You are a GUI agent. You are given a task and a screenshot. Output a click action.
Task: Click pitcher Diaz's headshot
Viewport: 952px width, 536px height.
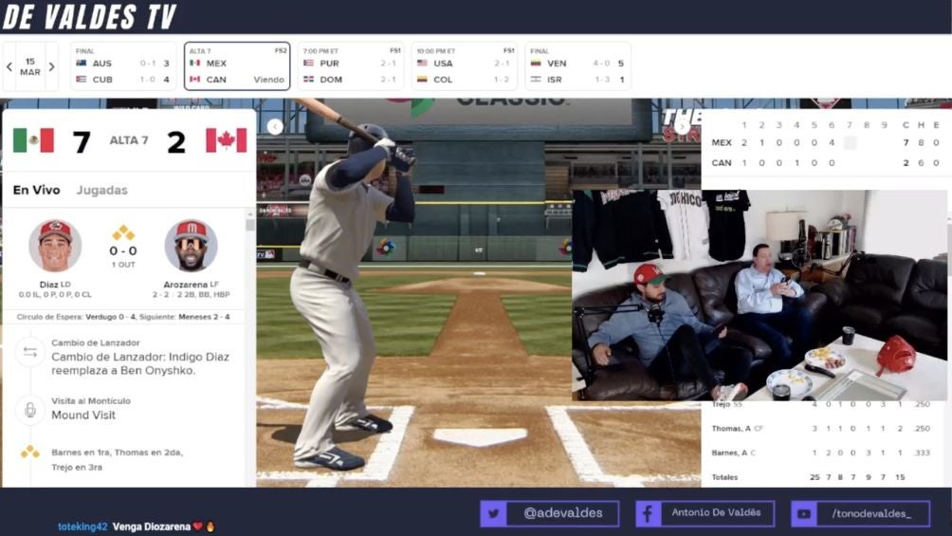(x=55, y=246)
